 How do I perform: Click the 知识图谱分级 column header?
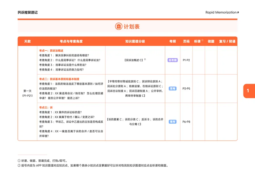click(135, 41)
